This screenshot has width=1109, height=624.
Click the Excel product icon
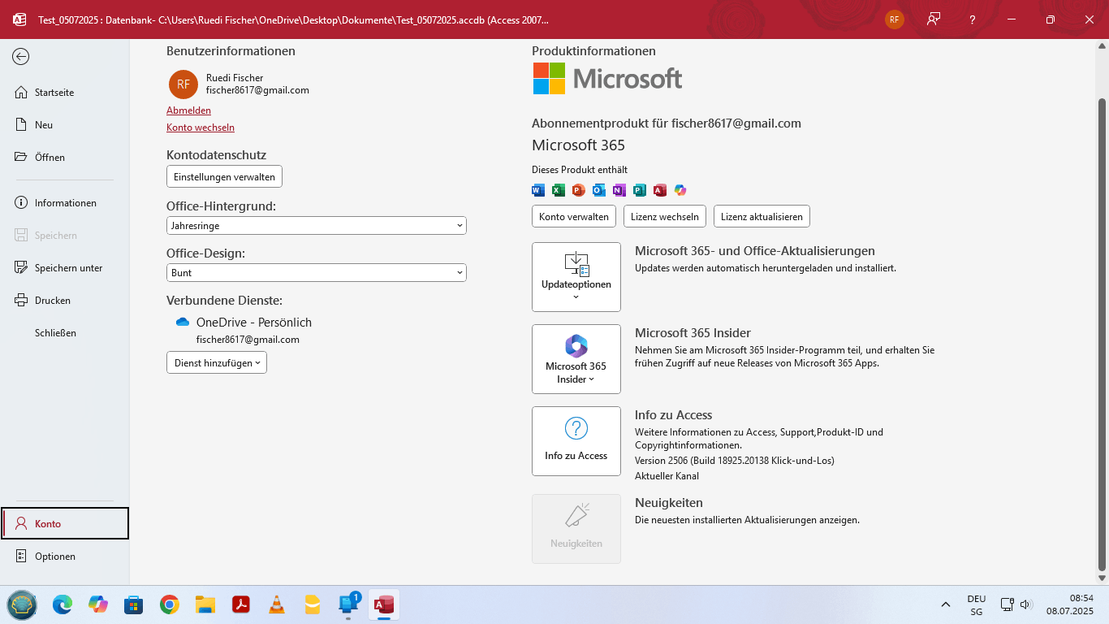(559, 190)
